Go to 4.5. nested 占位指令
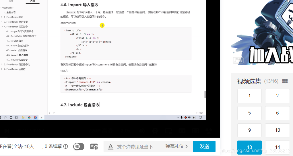 (17, 50)
